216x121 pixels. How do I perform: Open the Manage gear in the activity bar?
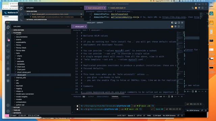(x=8, y=111)
